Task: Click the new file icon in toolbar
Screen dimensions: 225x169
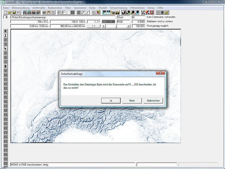Action: [x=5, y=12]
